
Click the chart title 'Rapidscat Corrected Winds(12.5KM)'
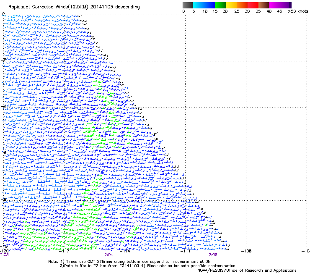click(x=48, y=7)
